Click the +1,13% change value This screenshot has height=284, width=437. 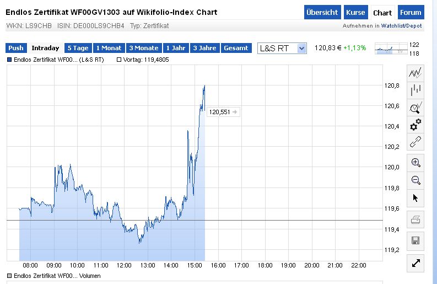[x=354, y=48]
